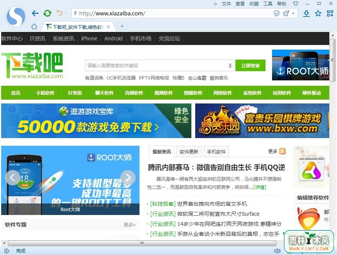Refresh the page with the green reload icon
Screen dimensions: 337x255
(x=47, y=13)
